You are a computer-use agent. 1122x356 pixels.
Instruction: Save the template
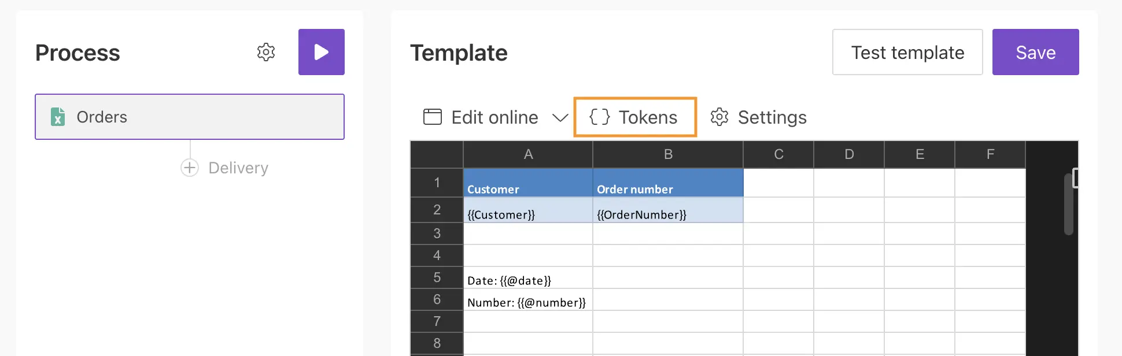point(1036,52)
